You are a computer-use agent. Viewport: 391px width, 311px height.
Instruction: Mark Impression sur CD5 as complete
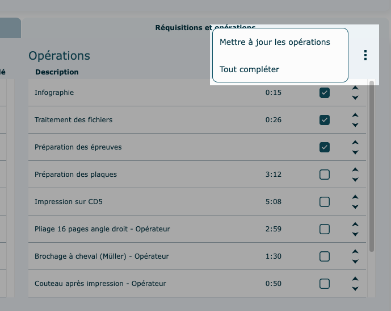click(325, 202)
